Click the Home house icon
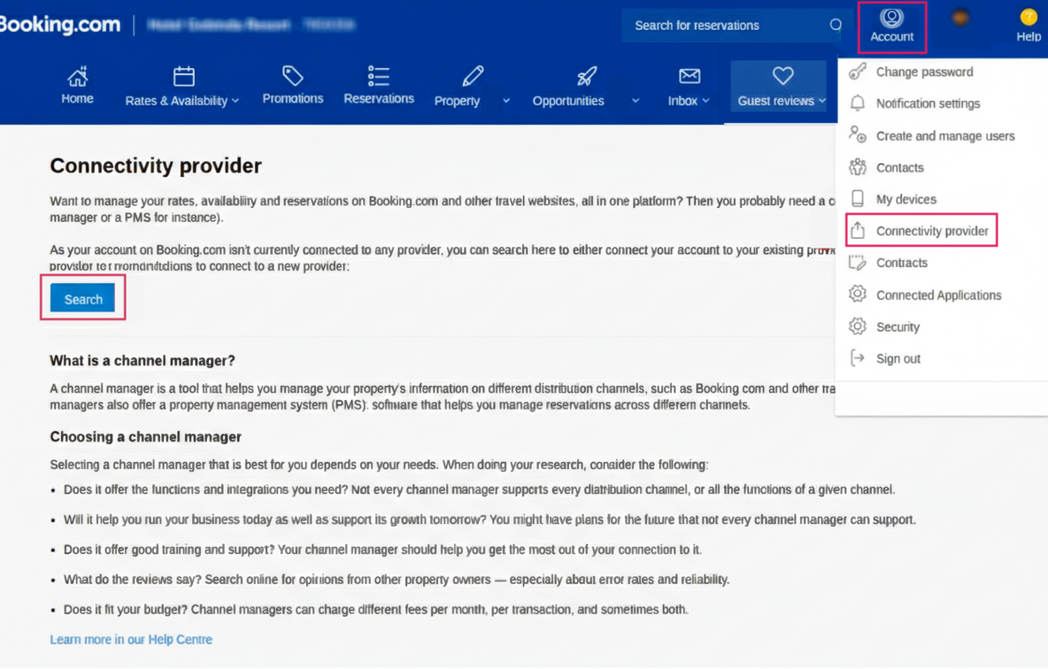The image size is (1048, 669). 78,77
